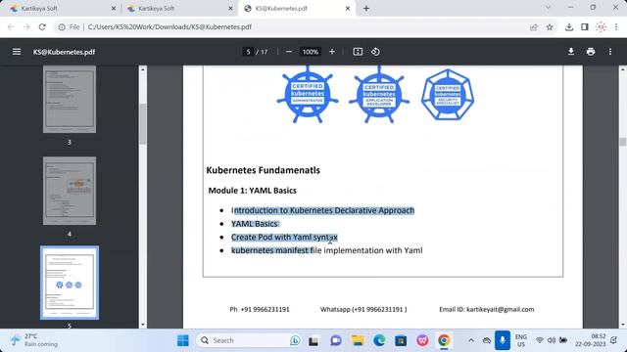Click the YAML Basics bullet text
The height and width of the screenshot is (352, 627).
255,224
